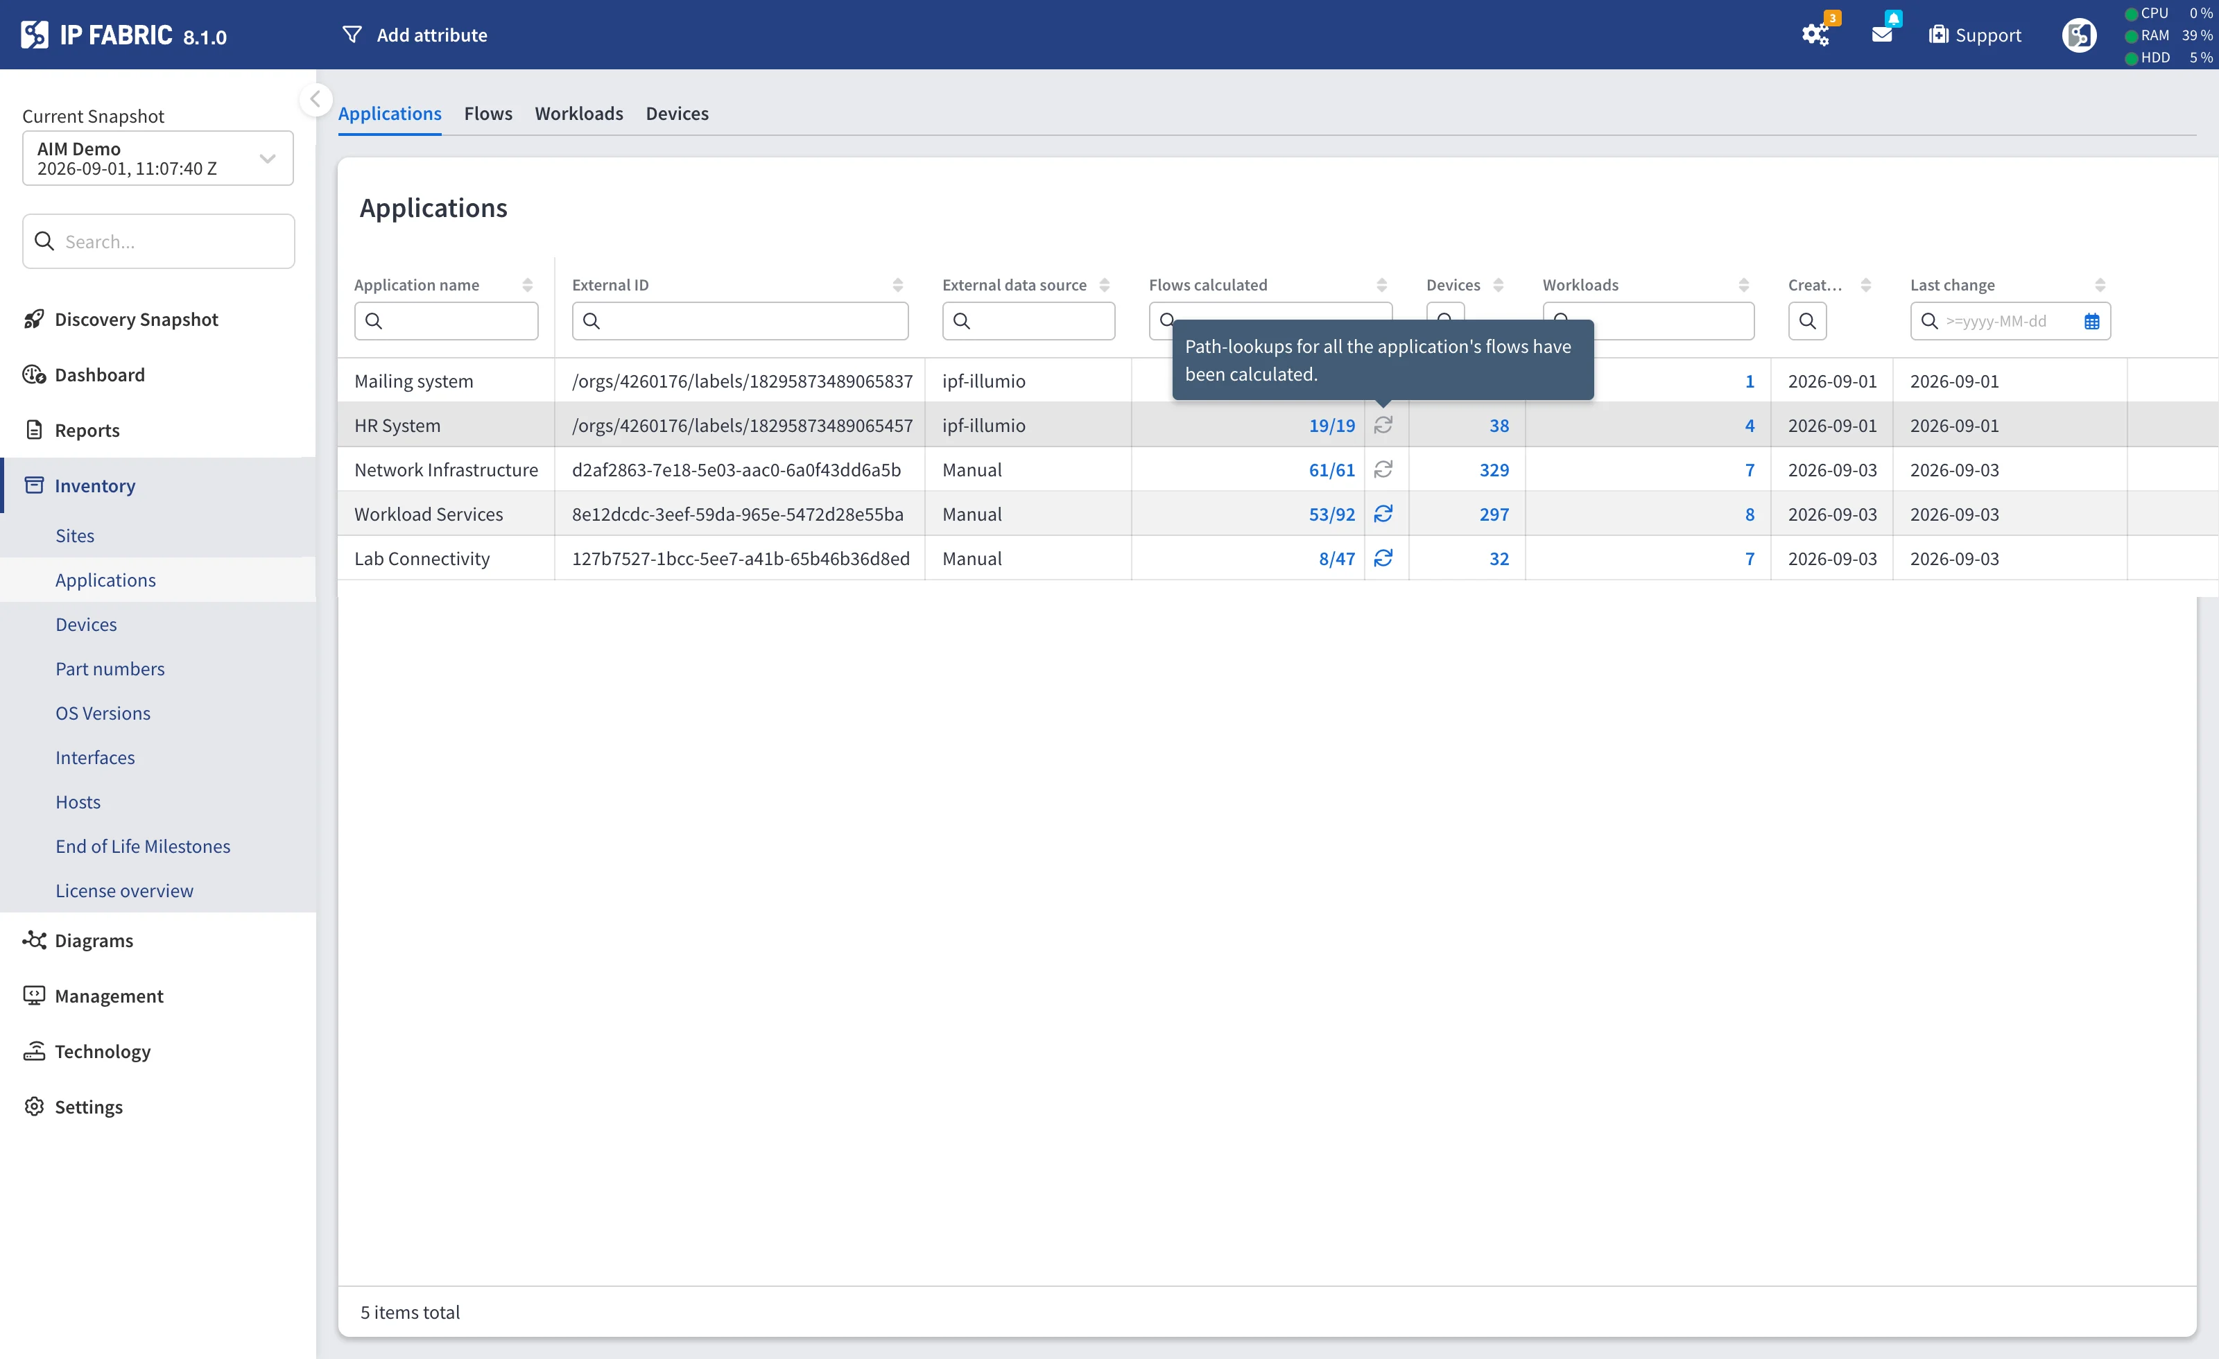Expand the Technology section

[103, 1051]
